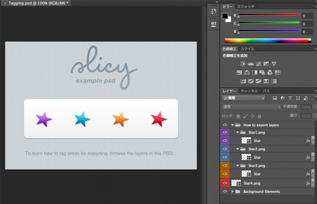317x204 pixels.
Task: Add a Hue/Saturation adjustment
Action: coord(239,72)
